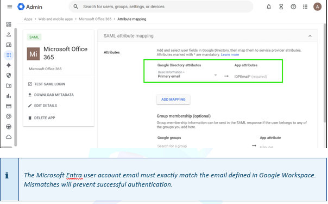Open the account avatar A
Screen dimensions: 328x204
317,7
